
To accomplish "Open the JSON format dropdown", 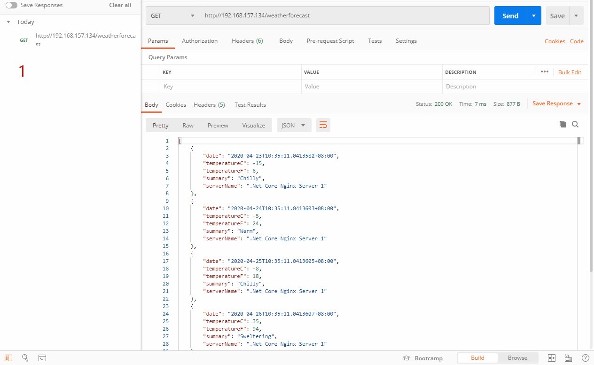I will (294, 125).
